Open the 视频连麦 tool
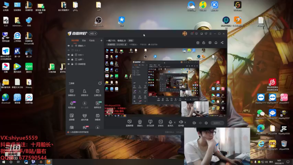 [x=71, y=105]
